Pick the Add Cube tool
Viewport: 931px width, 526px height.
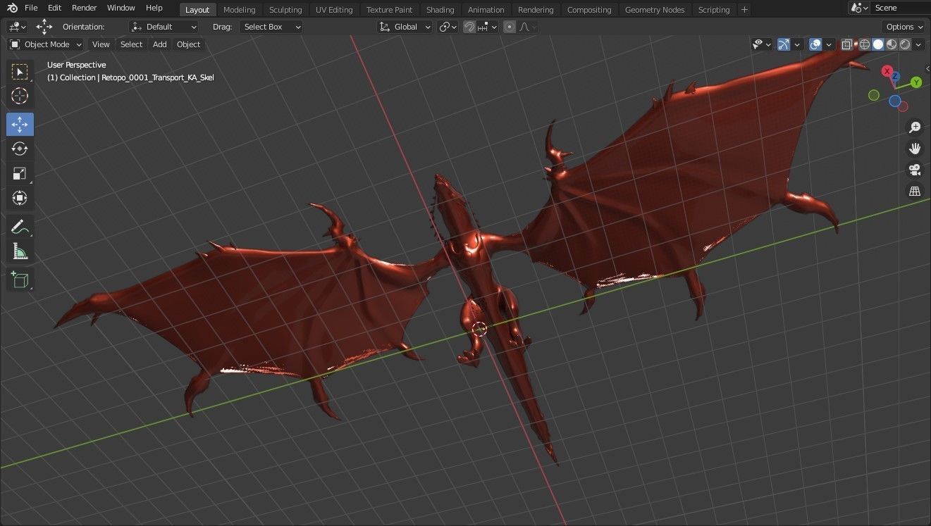coord(20,280)
